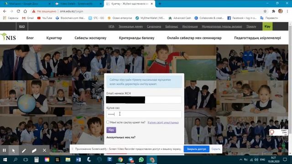Click the volume icon in system tray
The height and width of the screenshot is (164, 292).
(256, 160)
